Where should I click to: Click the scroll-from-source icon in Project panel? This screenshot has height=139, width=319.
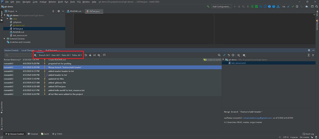pos(53,11)
